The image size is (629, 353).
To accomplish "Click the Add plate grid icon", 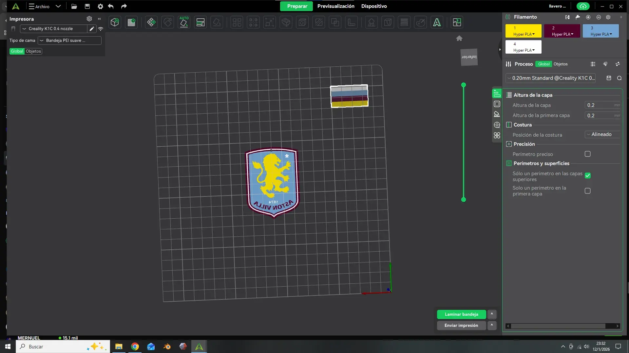I will [x=131, y=22].
